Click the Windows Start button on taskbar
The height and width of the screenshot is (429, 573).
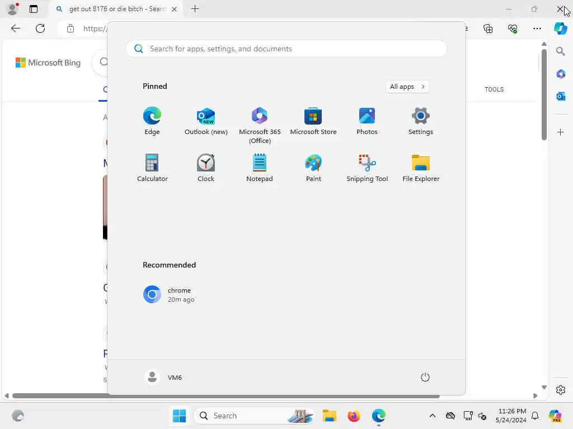point(179,416)
